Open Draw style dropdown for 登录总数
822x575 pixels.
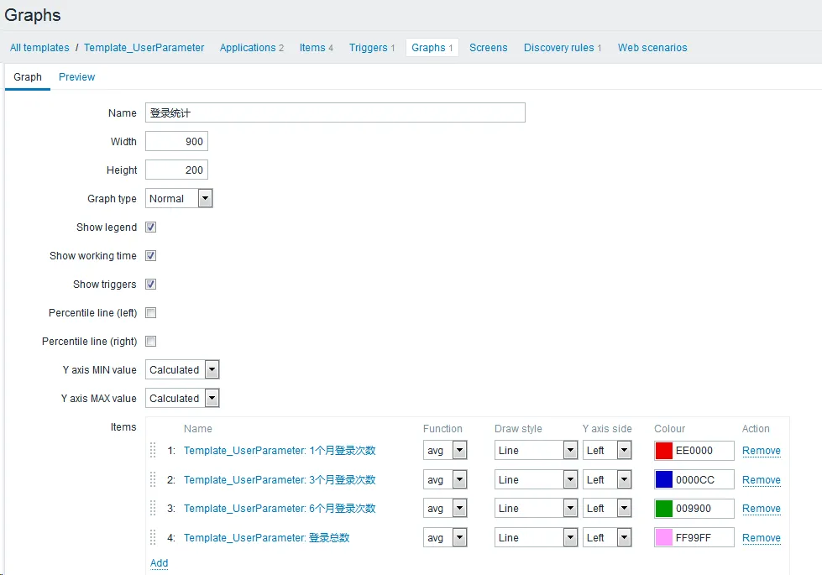coord(536,537)
